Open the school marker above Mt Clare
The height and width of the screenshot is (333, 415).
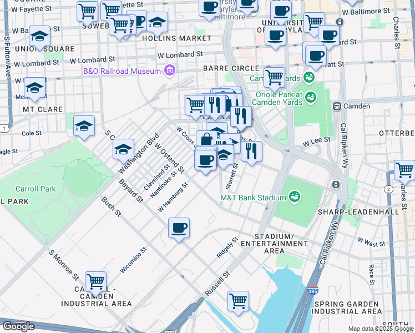[34, 88]
